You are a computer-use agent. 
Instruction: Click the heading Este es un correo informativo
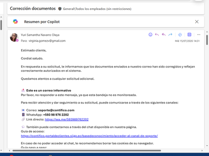point(48,91)
